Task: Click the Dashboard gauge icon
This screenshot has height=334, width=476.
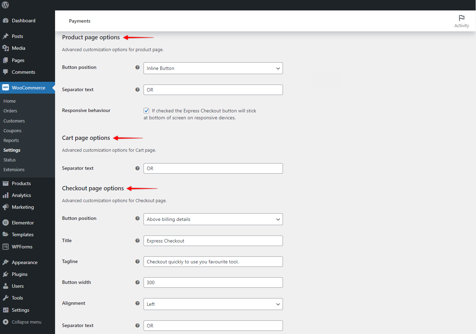Action: pyautogui.click(x=6, y=21)
